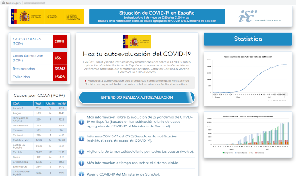
Task: Open Más Información a tiempo real MoMo link
Action: (133, 163)
